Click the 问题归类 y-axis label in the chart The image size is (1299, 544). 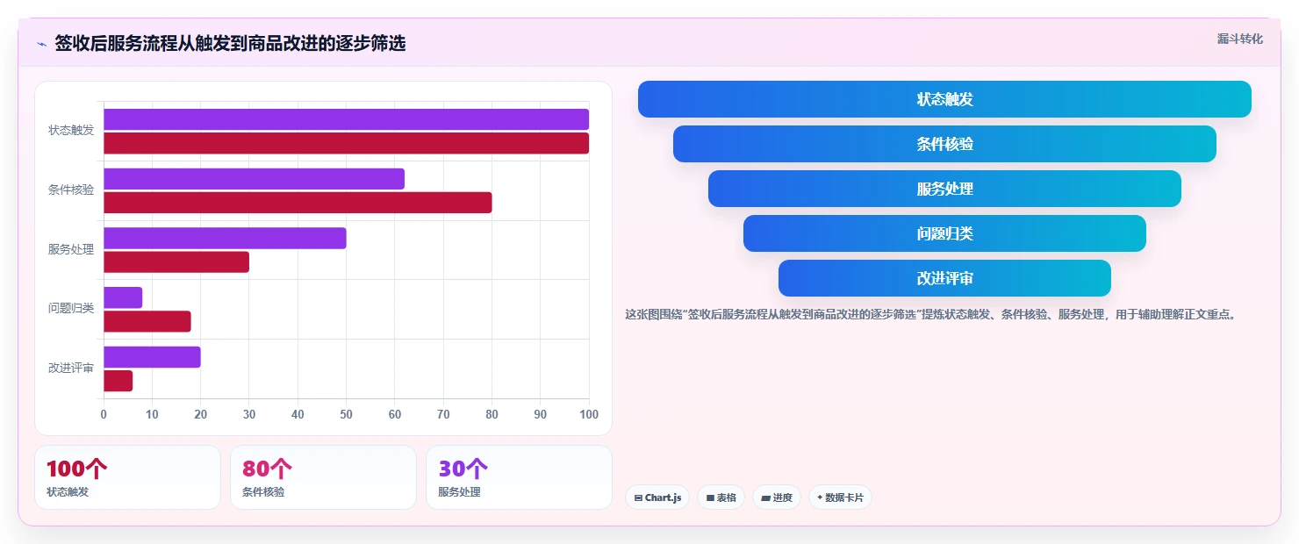point(71,309)
